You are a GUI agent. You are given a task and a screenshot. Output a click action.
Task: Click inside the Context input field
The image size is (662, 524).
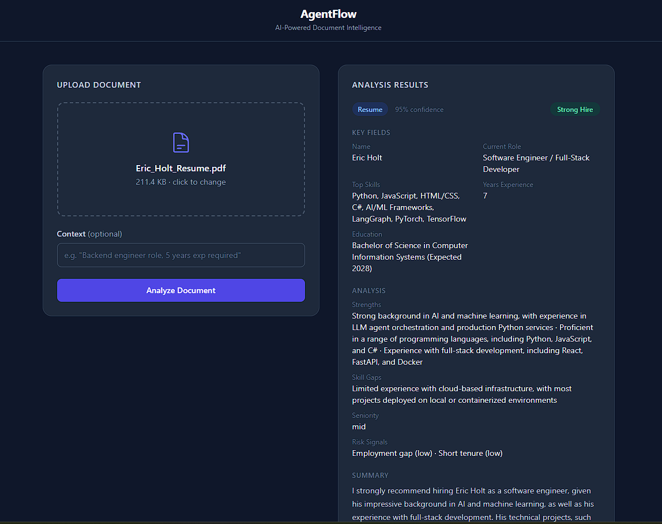coord(180,255)
